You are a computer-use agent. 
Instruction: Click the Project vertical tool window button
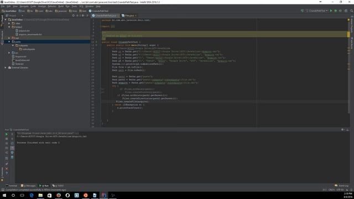pos(2,21)
